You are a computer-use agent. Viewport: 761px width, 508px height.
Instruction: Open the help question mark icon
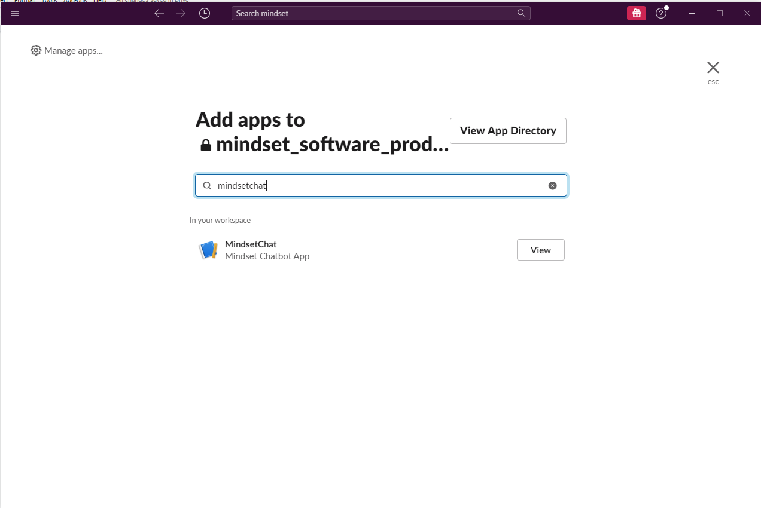(x=660, y=13)
